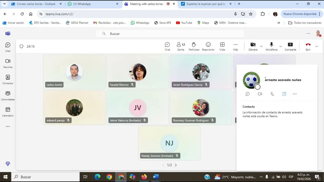Open Windows Start menu
This screenshot has height=182, width=324.
click(5, 177)
